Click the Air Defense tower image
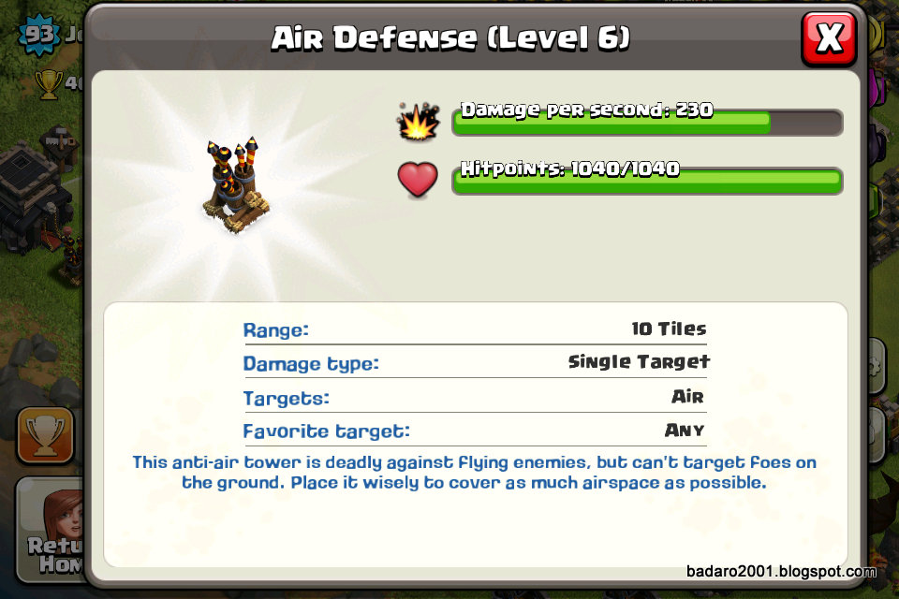 point(236,185)
